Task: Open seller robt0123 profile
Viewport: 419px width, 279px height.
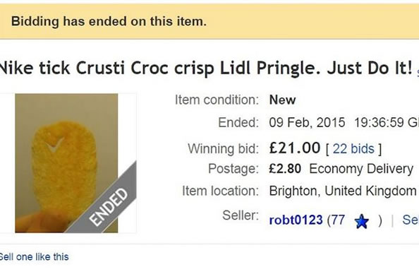Action: [x=296, y=220]
